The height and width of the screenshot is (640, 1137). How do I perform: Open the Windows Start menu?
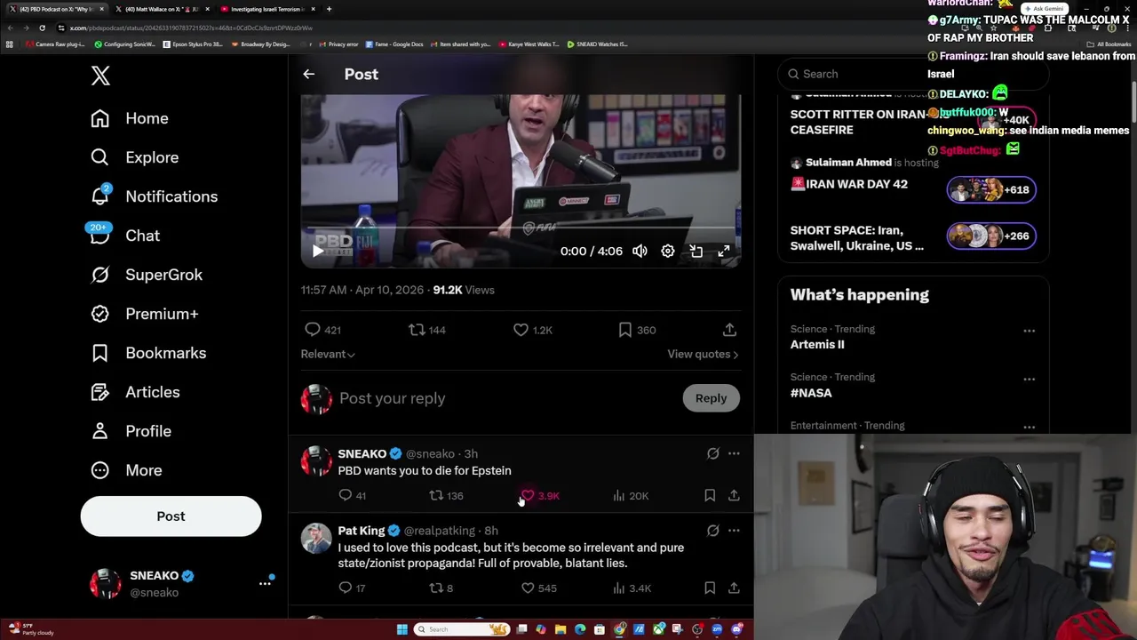[x=402, y=629]
